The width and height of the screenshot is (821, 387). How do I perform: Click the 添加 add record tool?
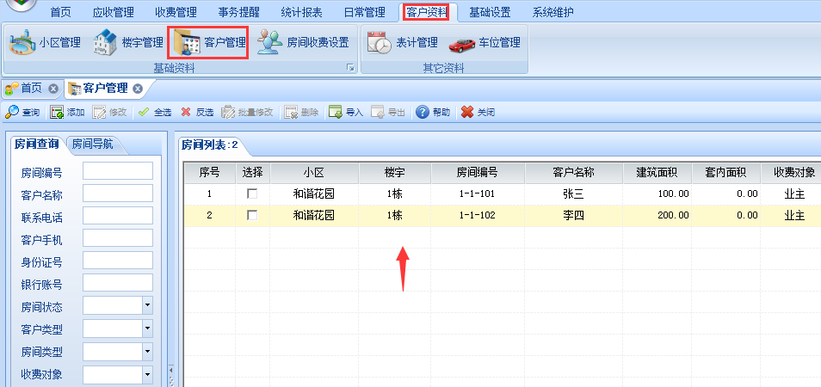67,112
